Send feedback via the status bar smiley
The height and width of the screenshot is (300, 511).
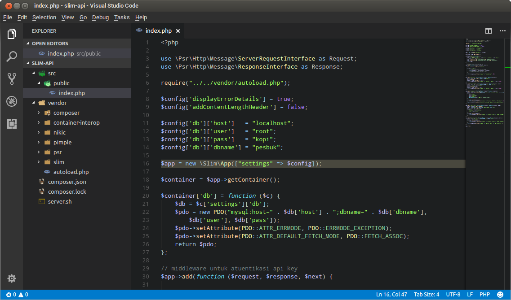point(500,295)
